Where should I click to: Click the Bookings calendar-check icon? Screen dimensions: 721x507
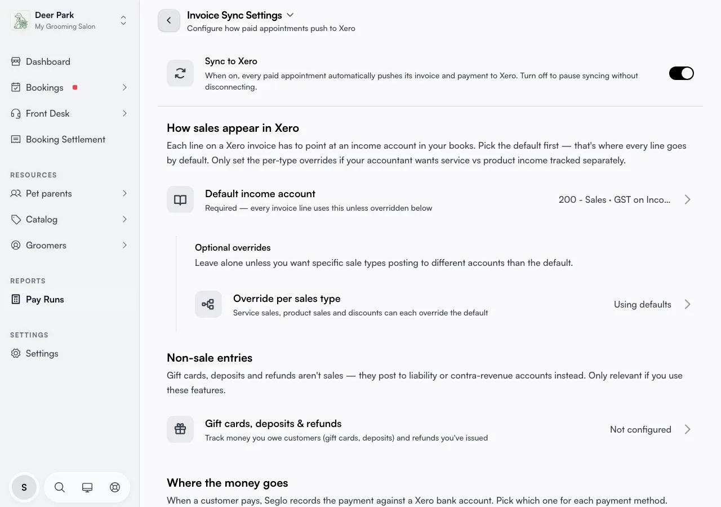pos(16,87)
